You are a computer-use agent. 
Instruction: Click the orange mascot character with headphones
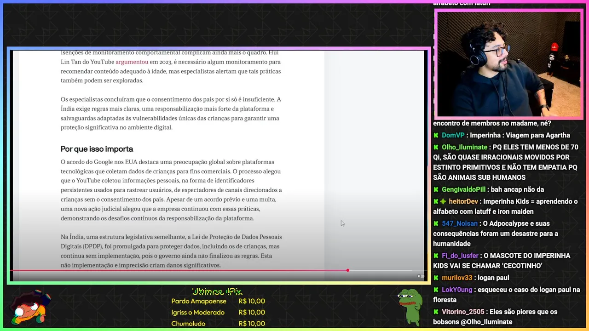tap(30, 308)
